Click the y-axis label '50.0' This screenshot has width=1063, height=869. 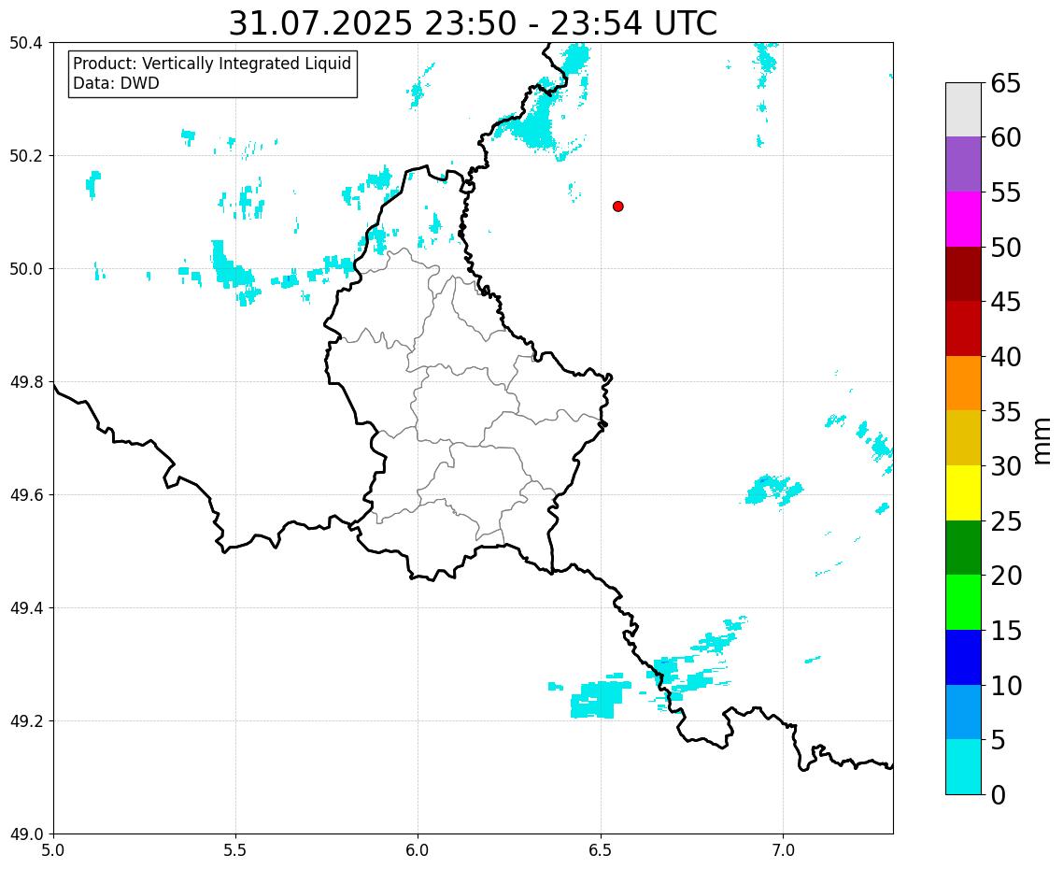(26, 268)
